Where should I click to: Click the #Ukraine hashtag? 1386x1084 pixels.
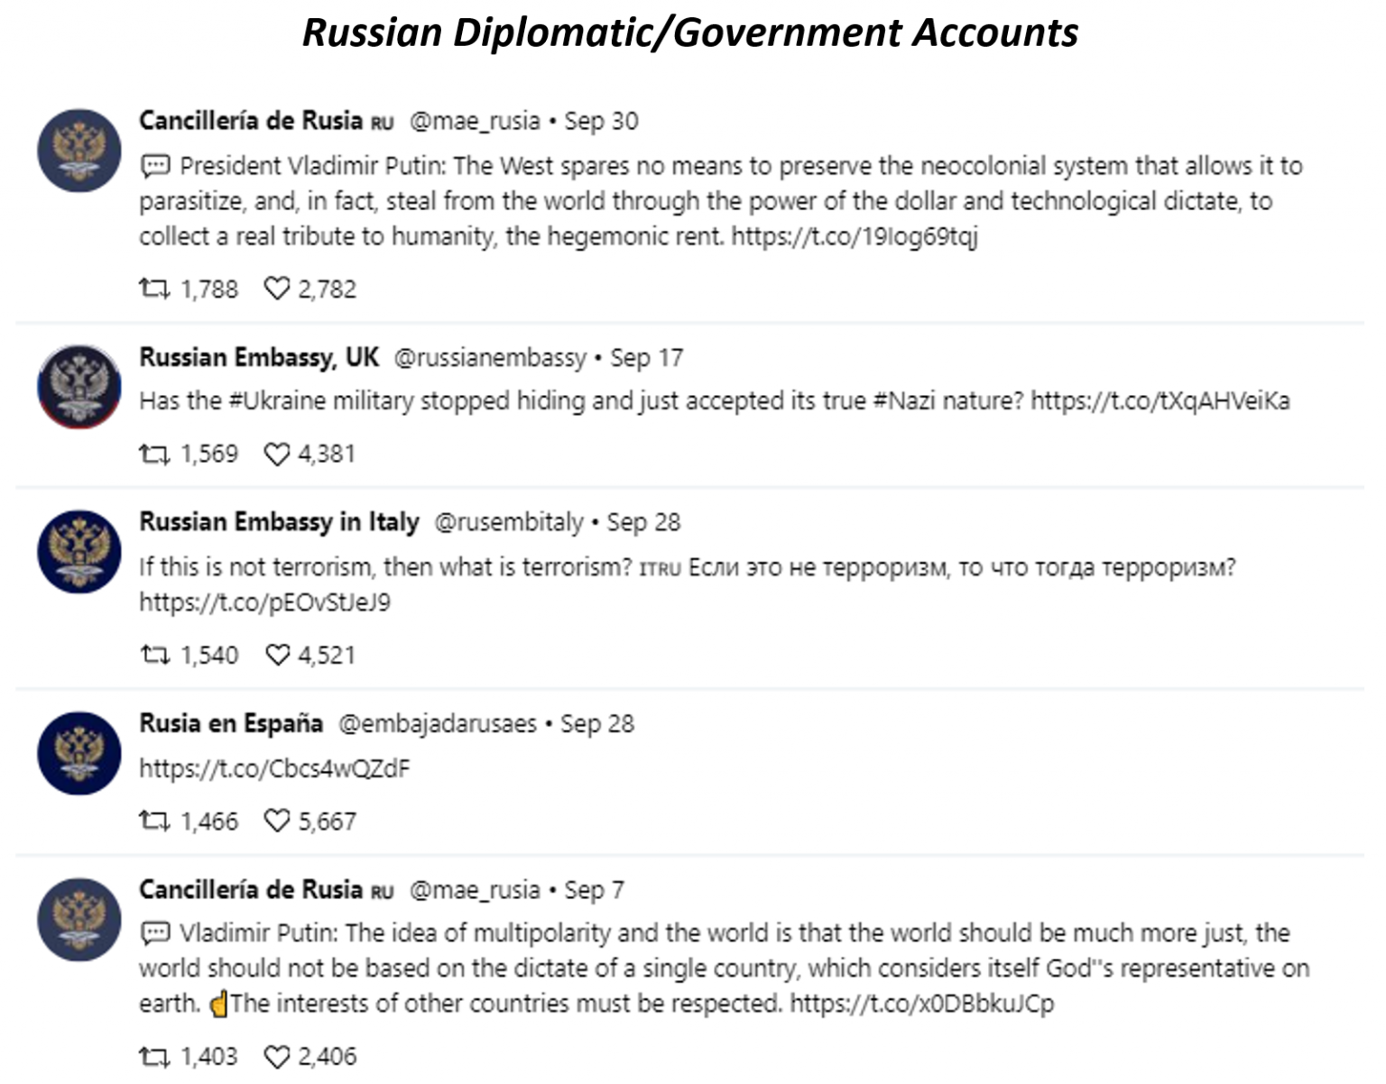(x=277, y=401)
